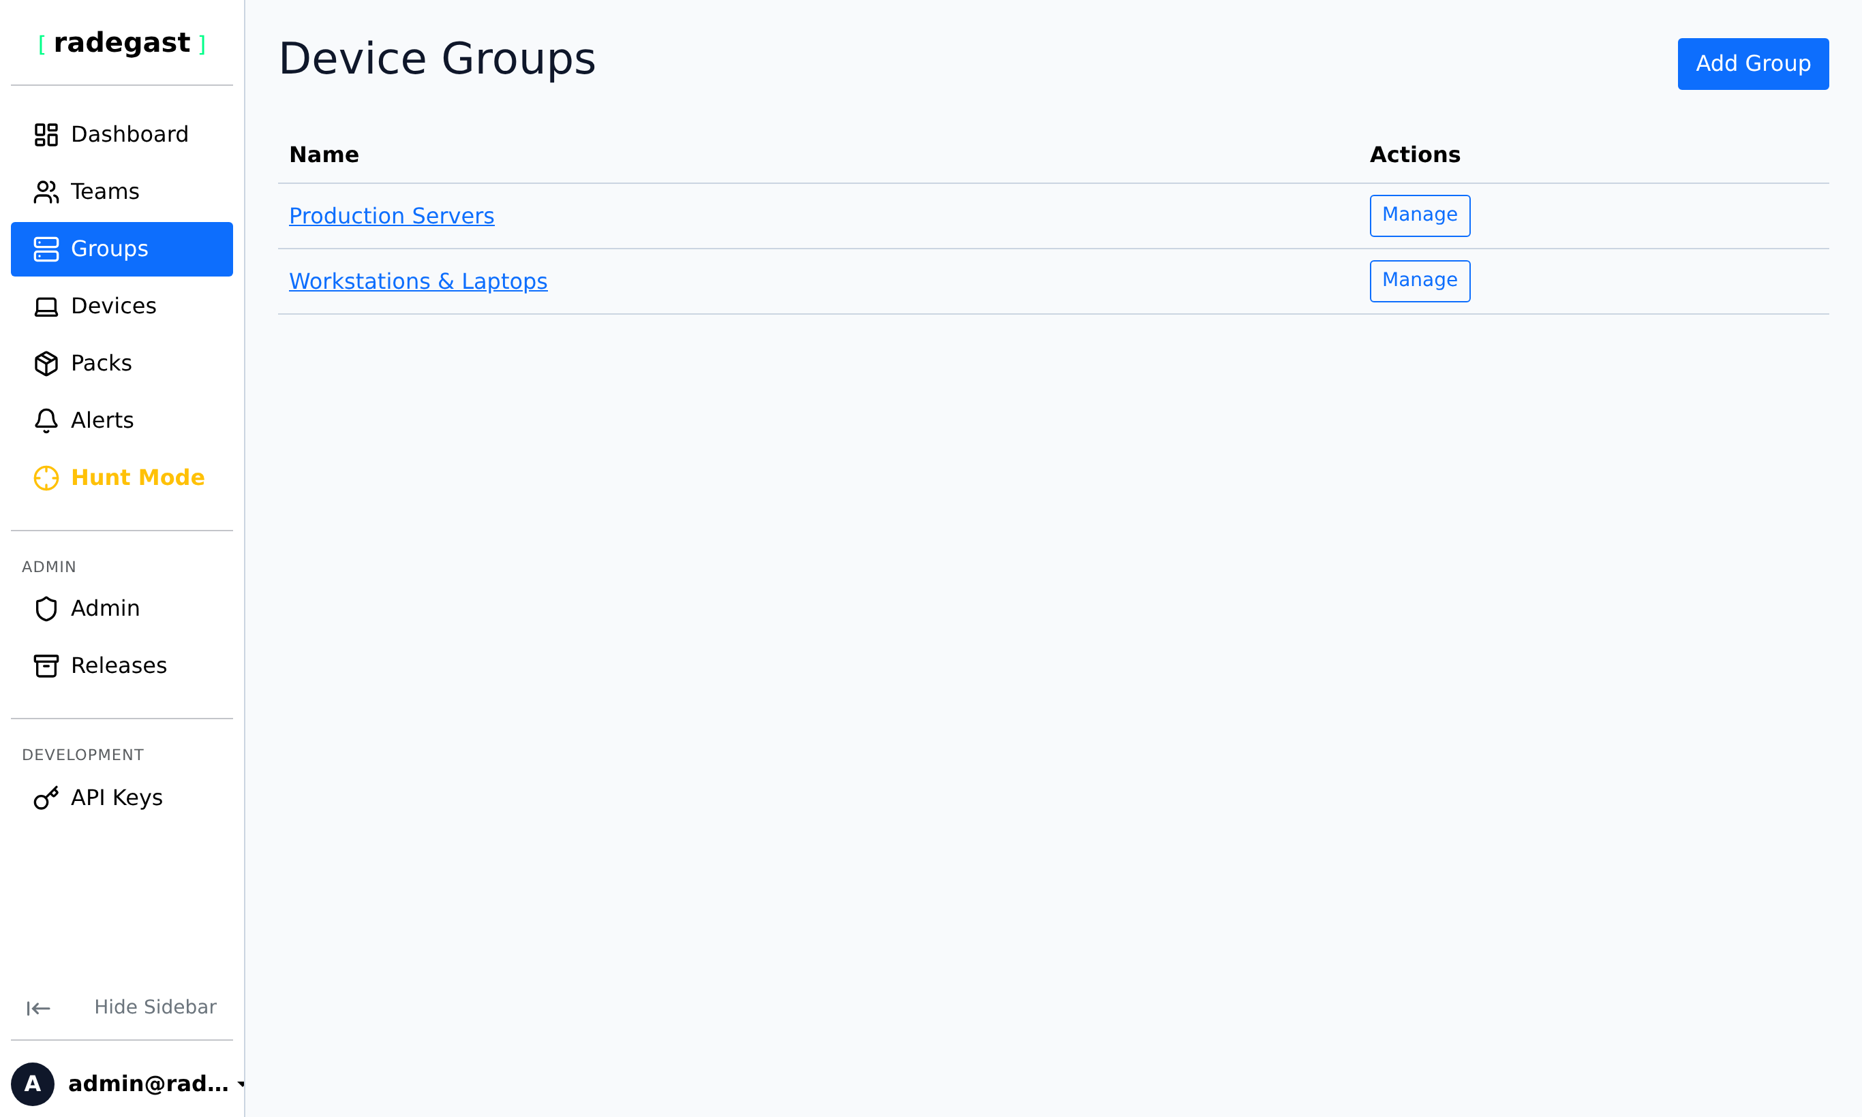This screenshot has width=1862, height=1117.
Task: Navigate to Packs
Action: [x=122, y=364]
